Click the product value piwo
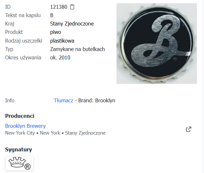The height and width of the screenshot is (173, 204). (56, 32)
